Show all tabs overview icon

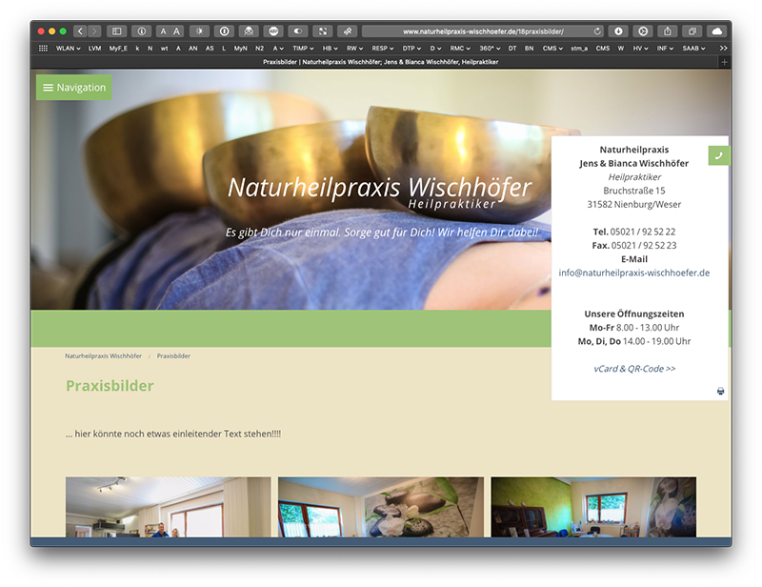(692, 31)
